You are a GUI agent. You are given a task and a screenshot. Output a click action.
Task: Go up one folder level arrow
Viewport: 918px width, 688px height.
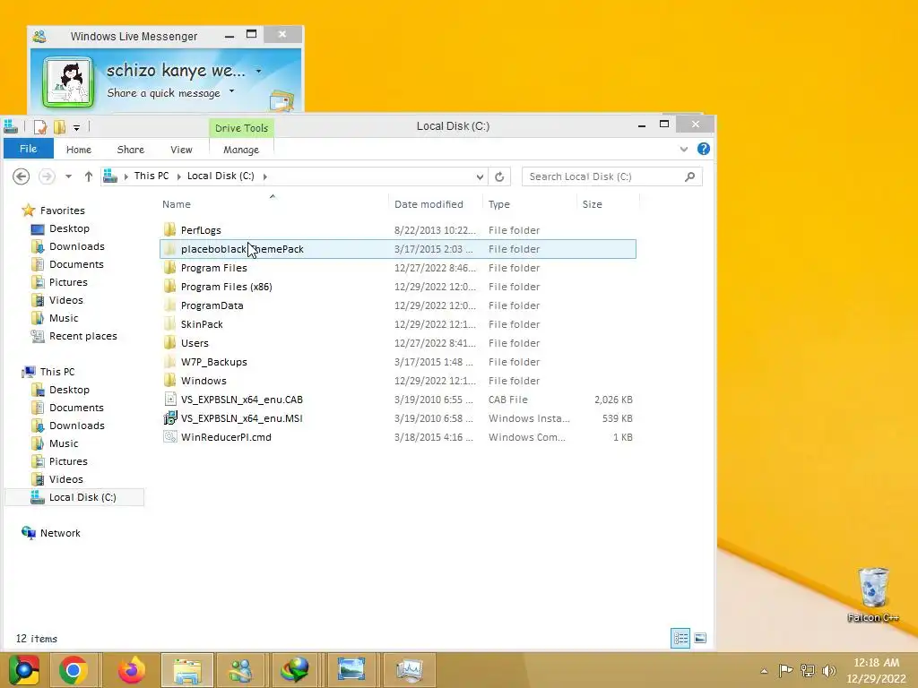[x=89, y=176]
